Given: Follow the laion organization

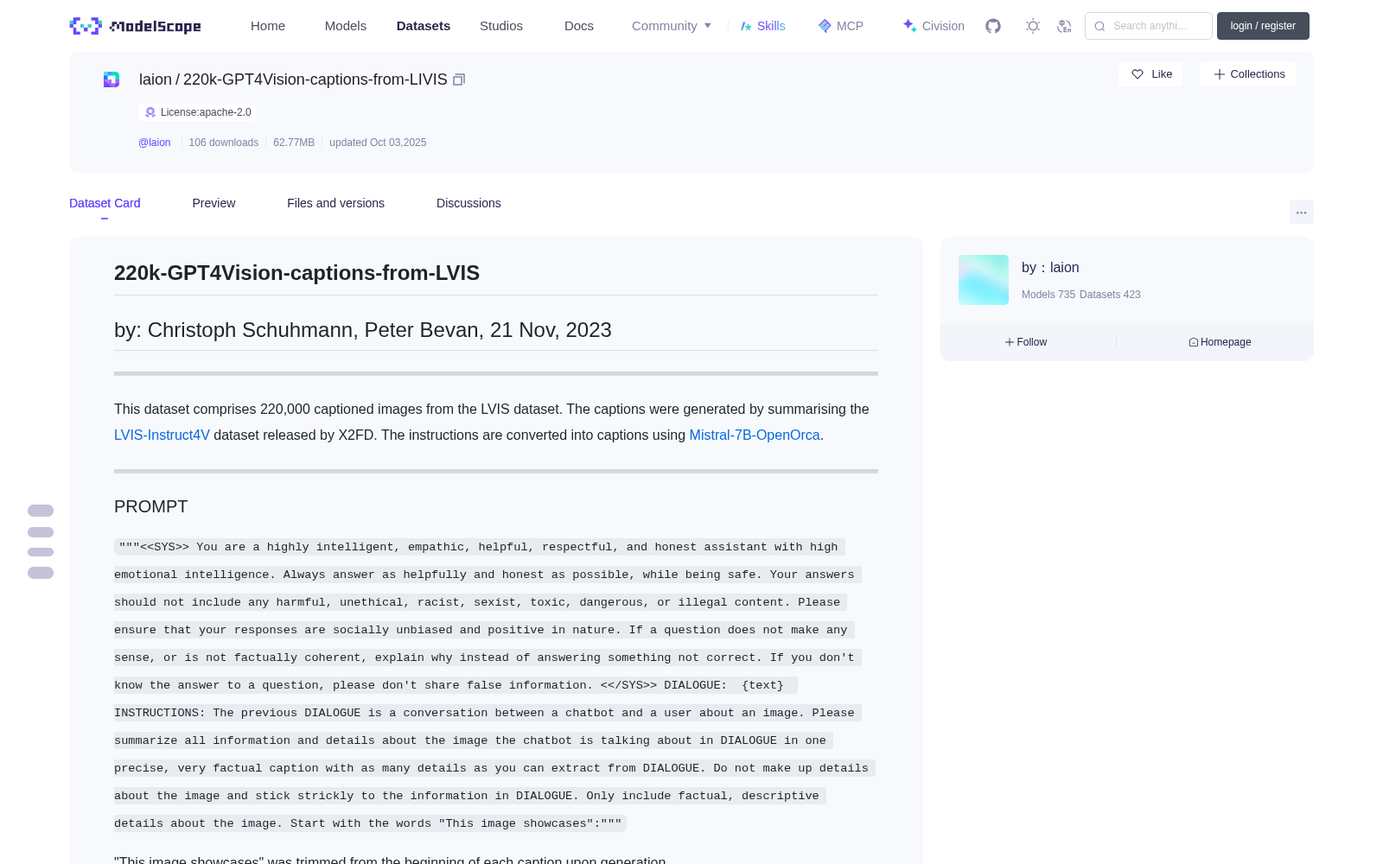Looking at the screenshot, I should [x=1026, y=342].
